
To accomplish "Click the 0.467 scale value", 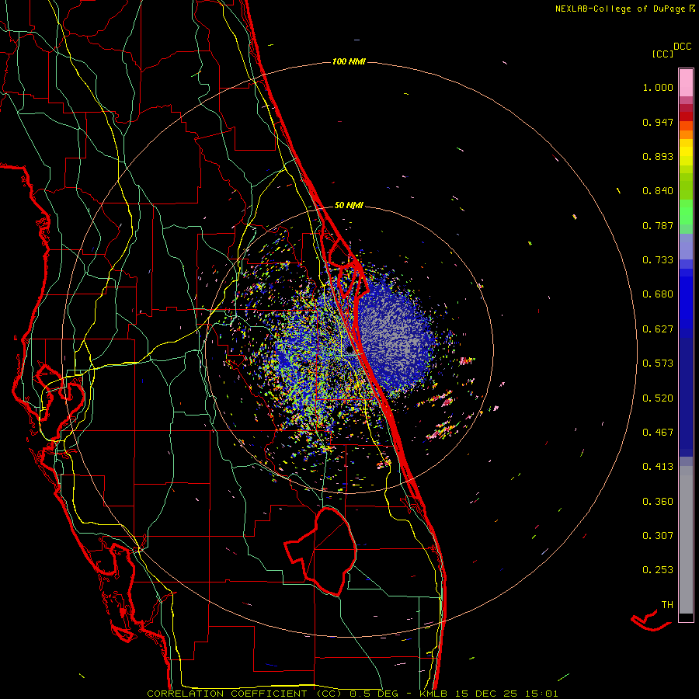I will [658, 433].
